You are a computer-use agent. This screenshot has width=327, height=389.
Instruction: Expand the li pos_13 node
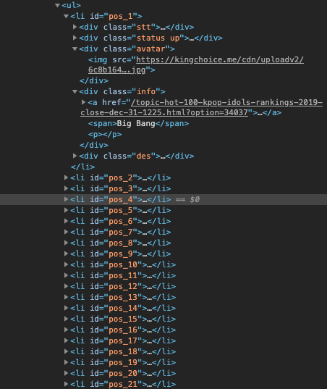pyautogui.click(x=66, y=297)
